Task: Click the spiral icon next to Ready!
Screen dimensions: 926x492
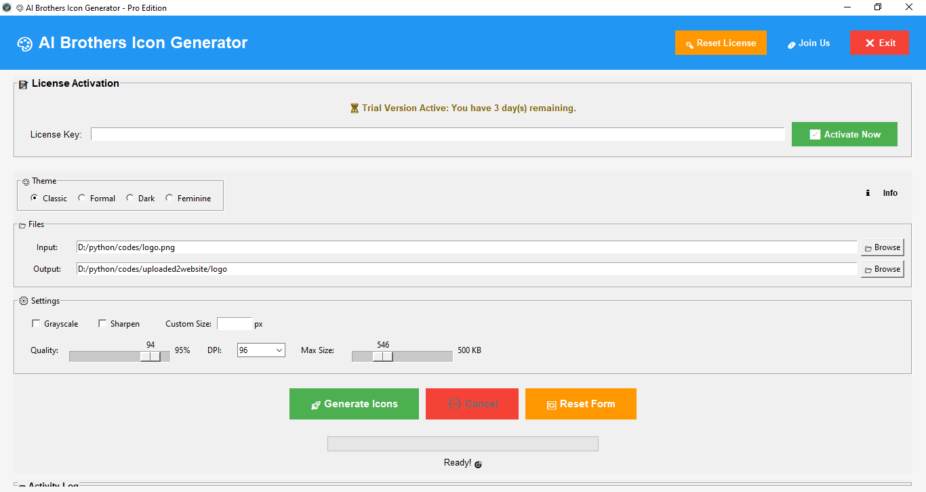Action: (x=478, y=464)
